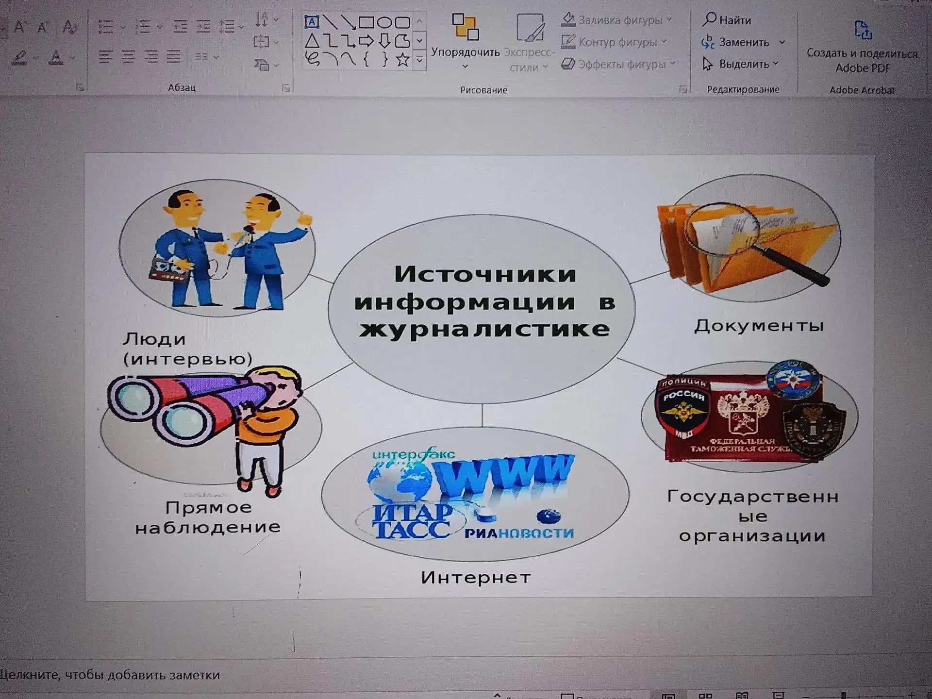Open Эффекты фигуры effects menu
The width and height of the screenshot is (932, 699).
click(x=618, y=64)
